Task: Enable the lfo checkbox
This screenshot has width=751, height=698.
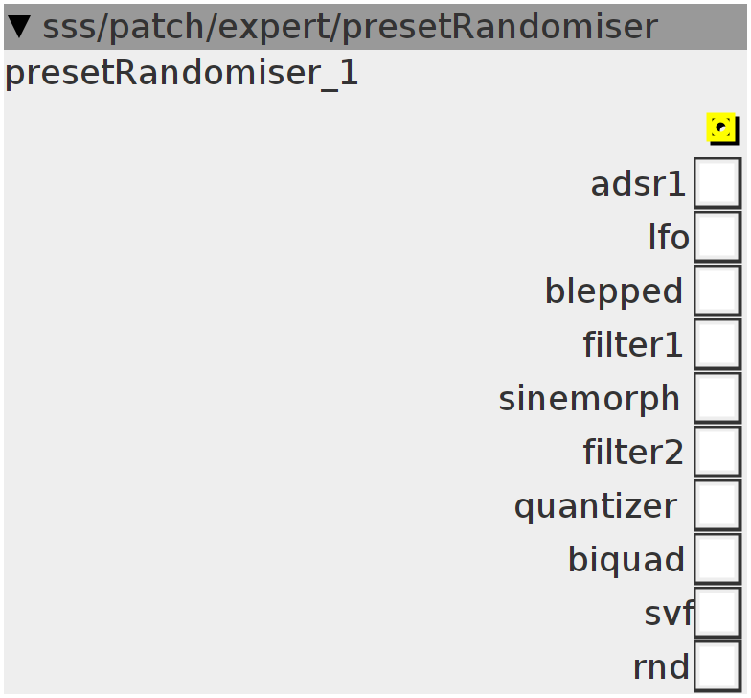Action: click(717, 237)
